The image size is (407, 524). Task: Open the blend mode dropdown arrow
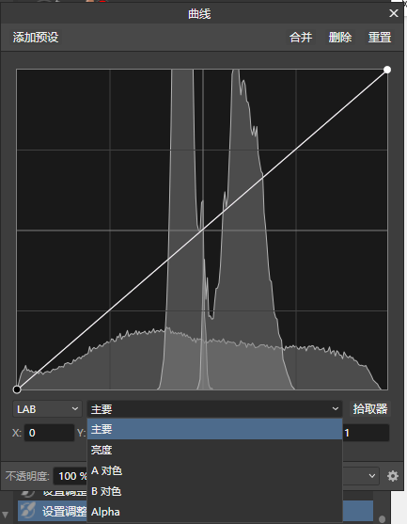372,476
